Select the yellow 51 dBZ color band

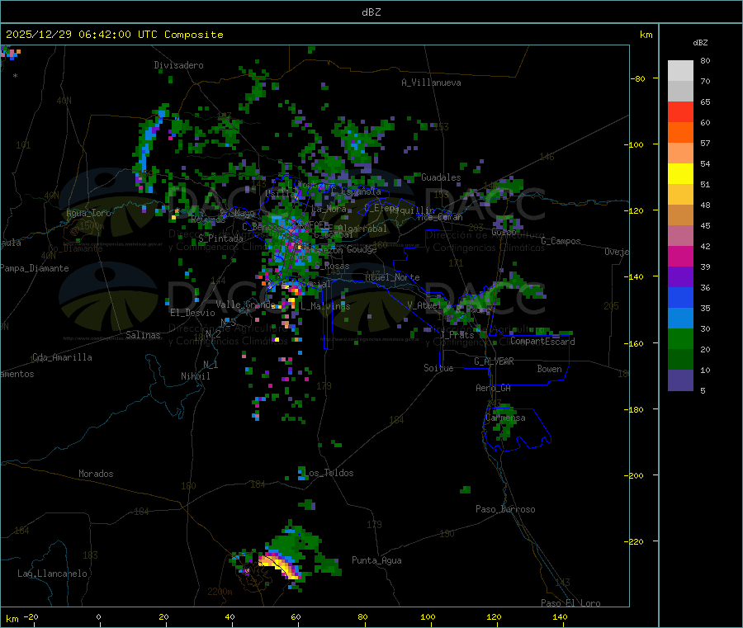tap(680, 174)
